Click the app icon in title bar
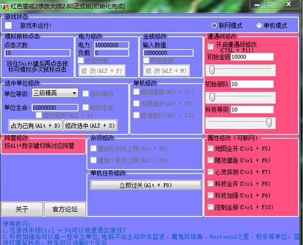The image size is (303, 245). (5, 7)
